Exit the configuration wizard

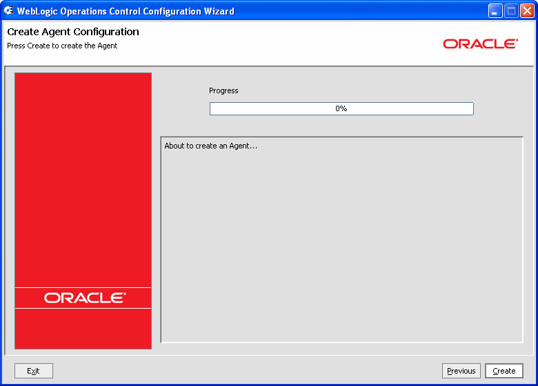pos(34,371)
